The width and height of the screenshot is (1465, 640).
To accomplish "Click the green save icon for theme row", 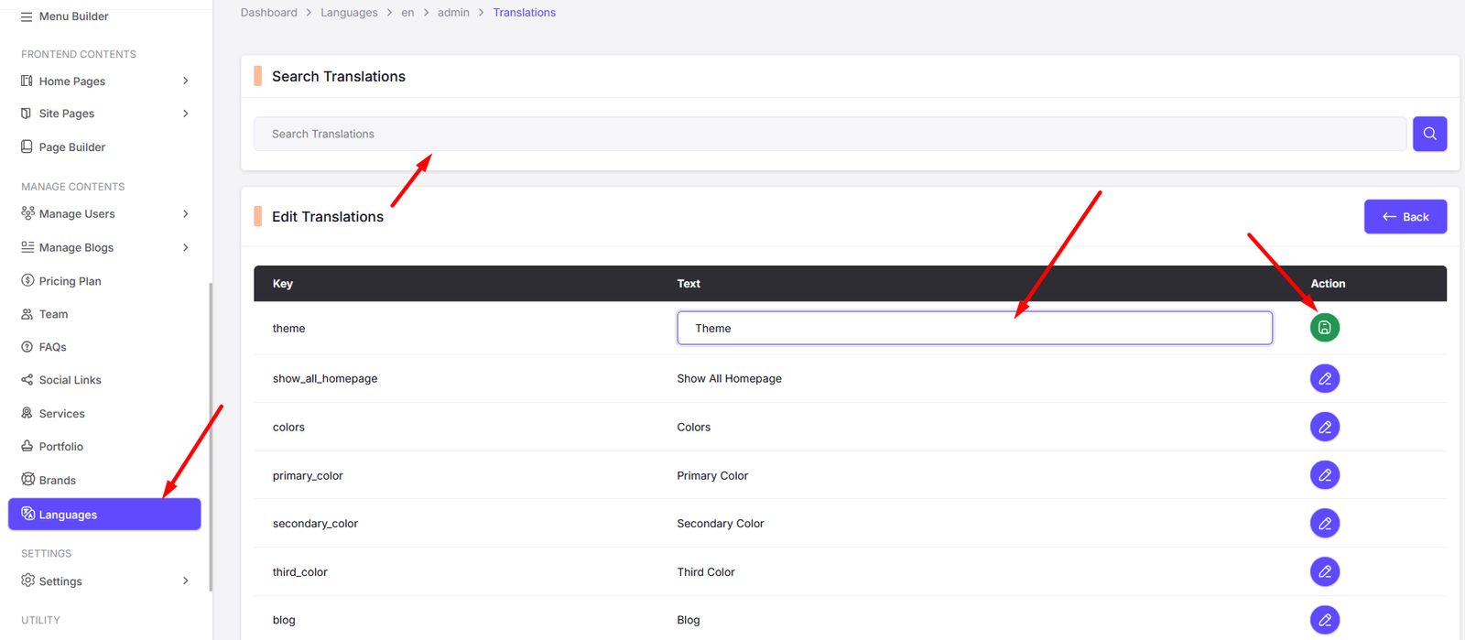I will [1324, 328].
